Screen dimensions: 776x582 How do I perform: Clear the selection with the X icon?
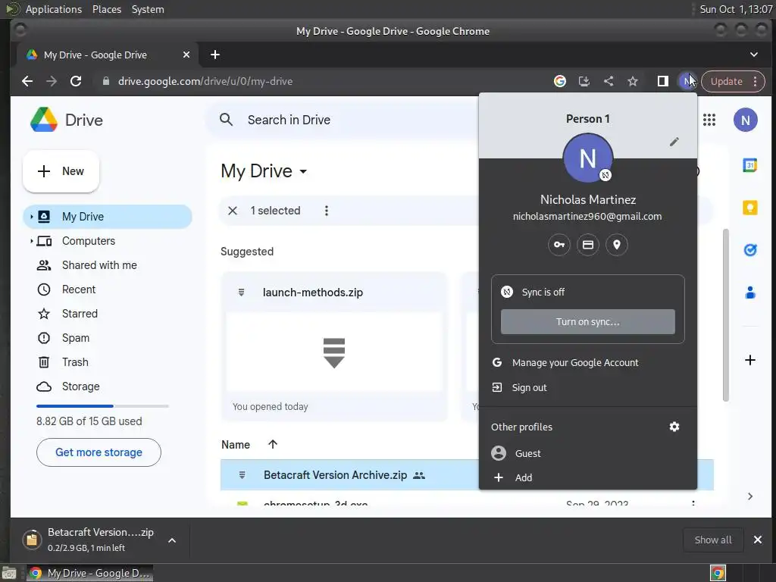point(233,211)
